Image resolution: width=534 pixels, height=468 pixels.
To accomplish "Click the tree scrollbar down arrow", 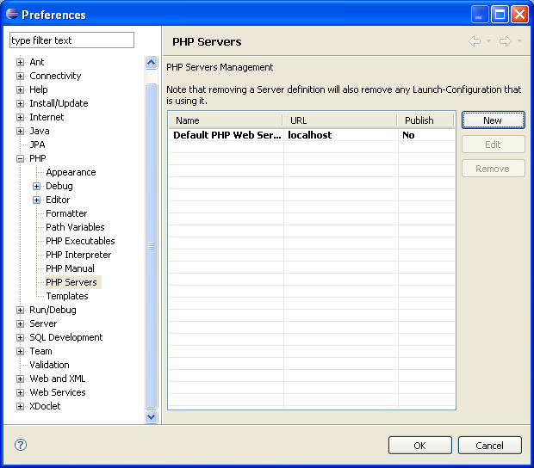I will click(x=152, y=416).
